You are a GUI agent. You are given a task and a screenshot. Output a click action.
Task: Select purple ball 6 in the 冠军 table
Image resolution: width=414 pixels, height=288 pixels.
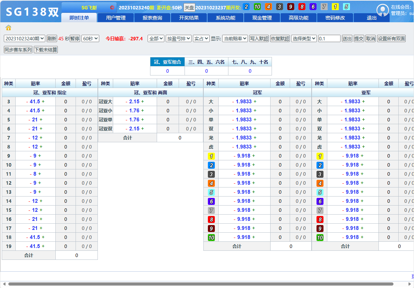[x=211, y=201]
